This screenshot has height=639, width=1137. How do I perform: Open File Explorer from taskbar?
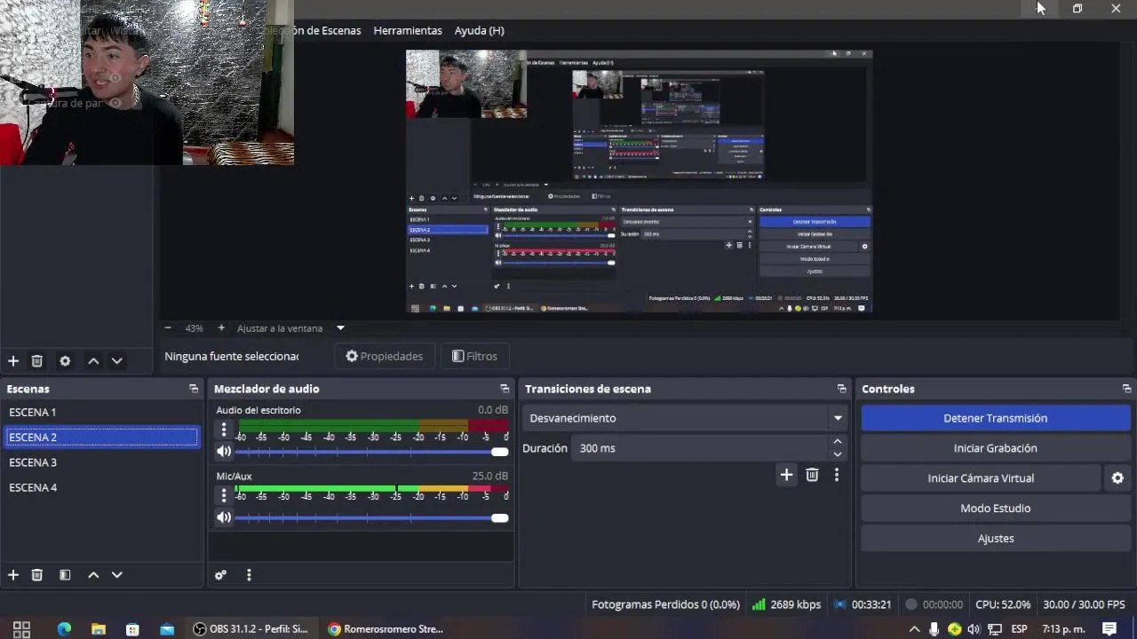(99, 629)
